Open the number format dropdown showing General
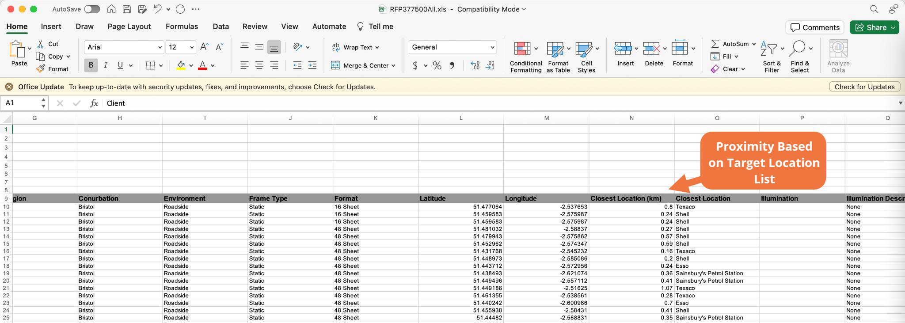Image resolution: width=905 pixels, height=323 pixels. (452, 47)
